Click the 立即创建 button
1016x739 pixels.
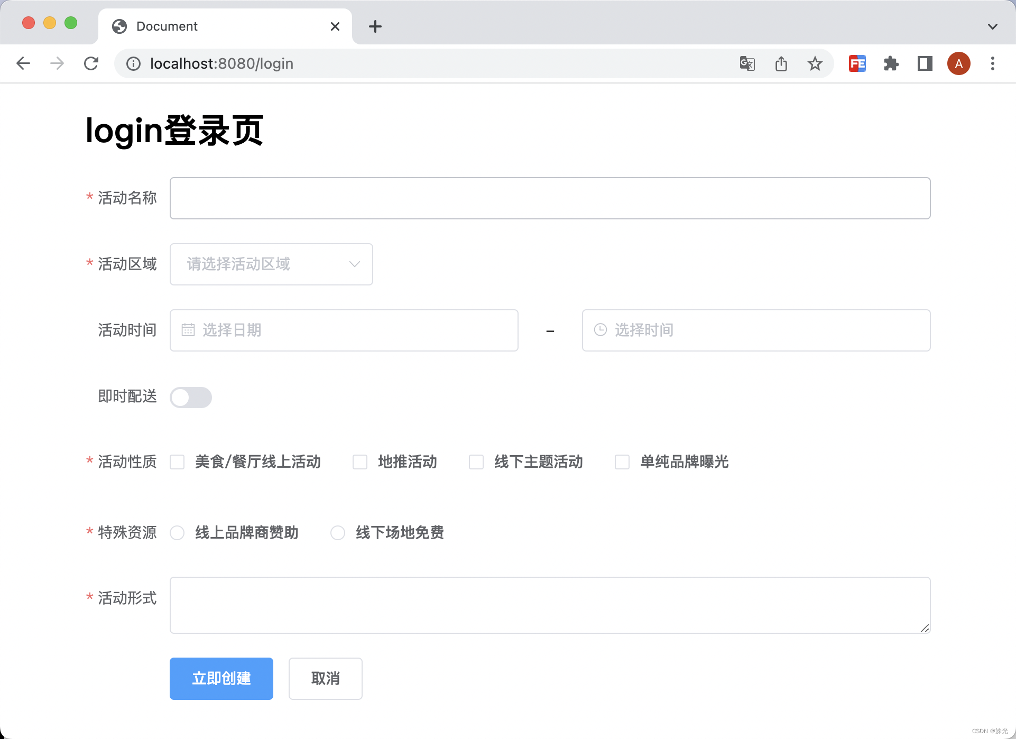pos(221,678)
